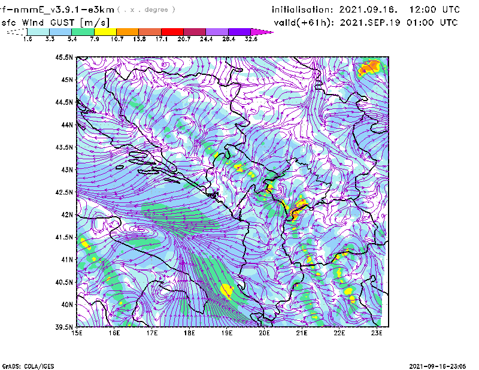This screenshot has width=479, height=370.
Task: Click the 7.9 legend value
Action: [x=95, y=39]
